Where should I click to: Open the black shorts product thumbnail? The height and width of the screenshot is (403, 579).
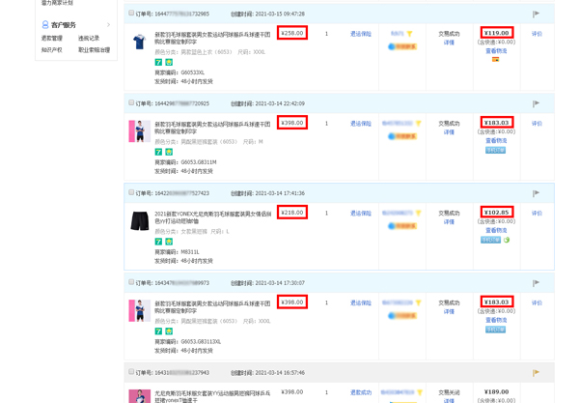pos(140,221)
